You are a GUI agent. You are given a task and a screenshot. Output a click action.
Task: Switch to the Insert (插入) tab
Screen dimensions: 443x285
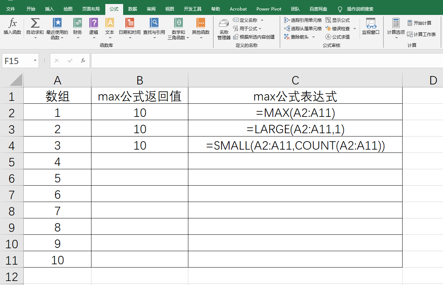coord(50,9)
